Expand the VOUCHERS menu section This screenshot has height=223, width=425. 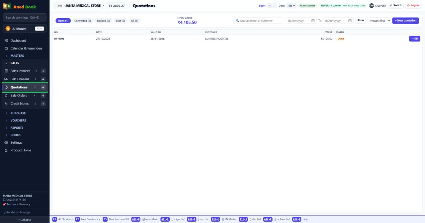[x=18, y=120]
